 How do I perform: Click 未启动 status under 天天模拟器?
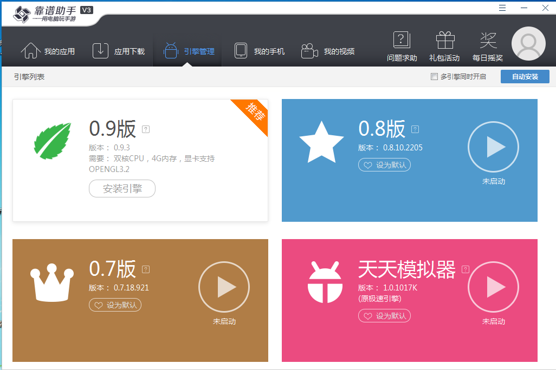pos(494,321)
